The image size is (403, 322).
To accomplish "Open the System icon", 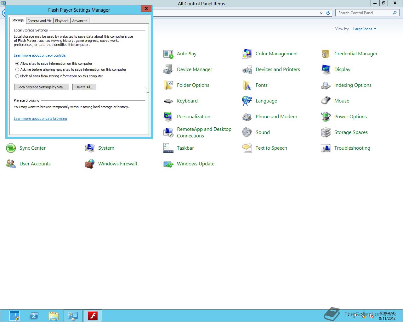I will [89, 148].
